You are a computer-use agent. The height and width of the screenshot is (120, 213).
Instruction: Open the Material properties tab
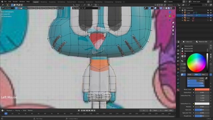coord(178,90)
